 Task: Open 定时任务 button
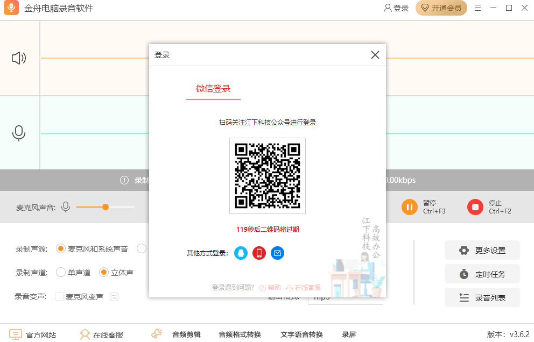coord(482,274)
